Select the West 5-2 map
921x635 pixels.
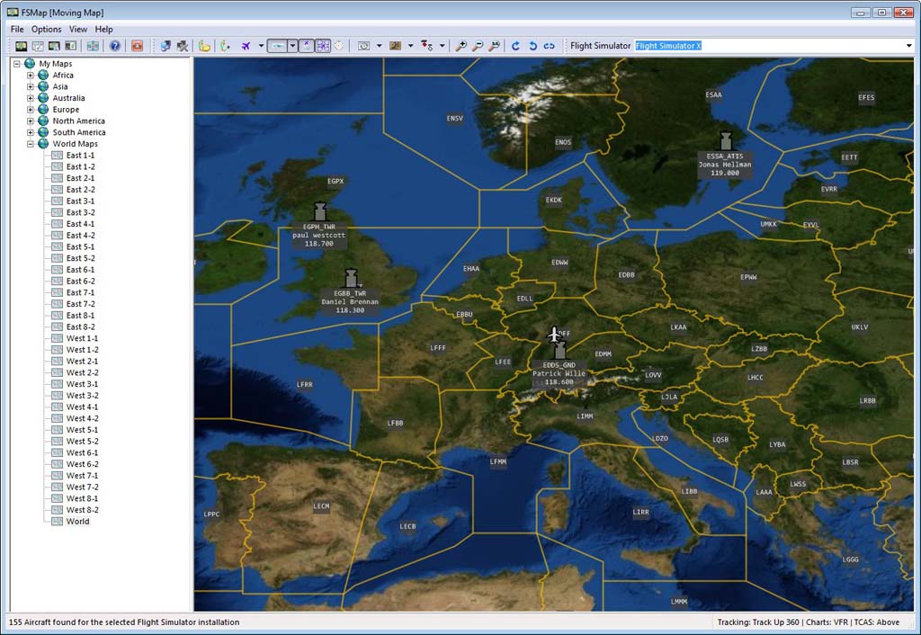82,442
